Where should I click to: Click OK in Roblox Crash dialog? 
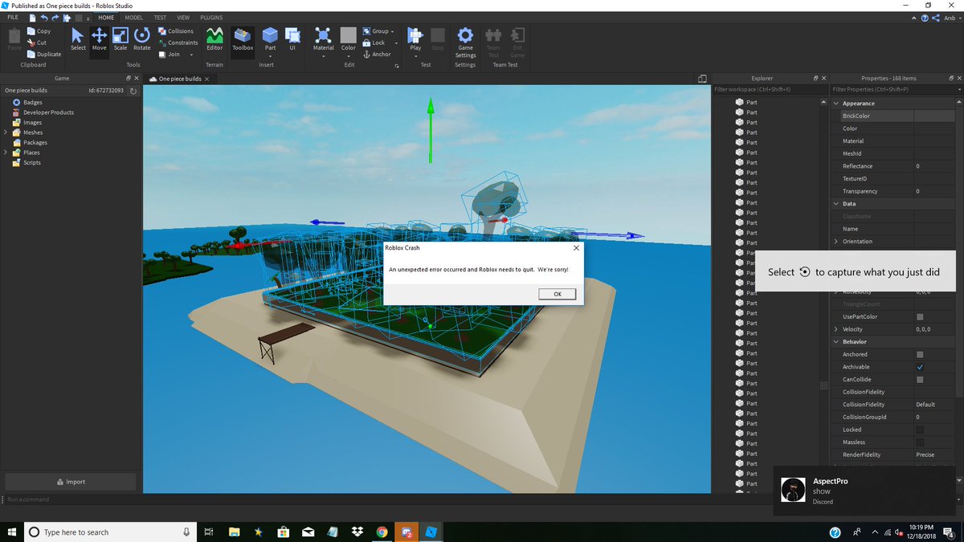[x=558, y=294]
